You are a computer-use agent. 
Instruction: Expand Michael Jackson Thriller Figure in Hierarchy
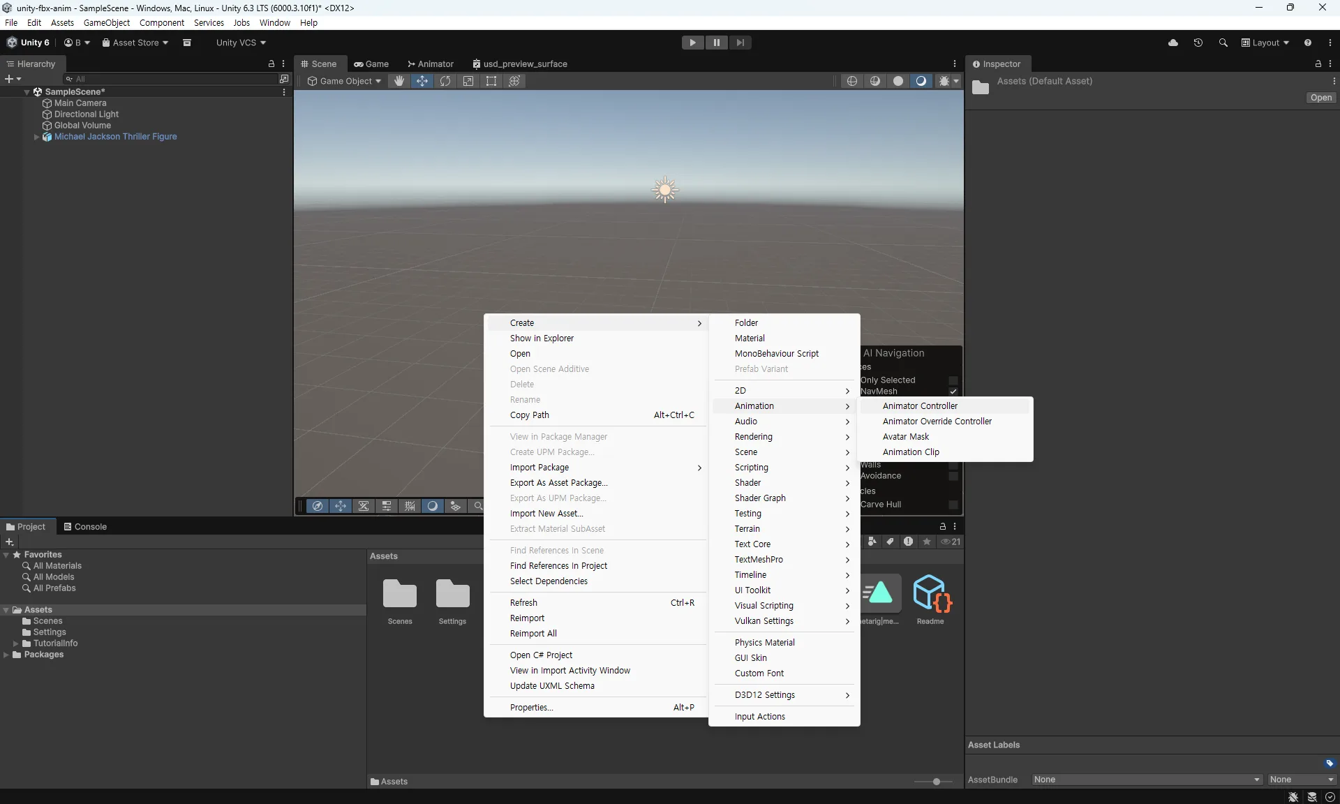(36, 137)
